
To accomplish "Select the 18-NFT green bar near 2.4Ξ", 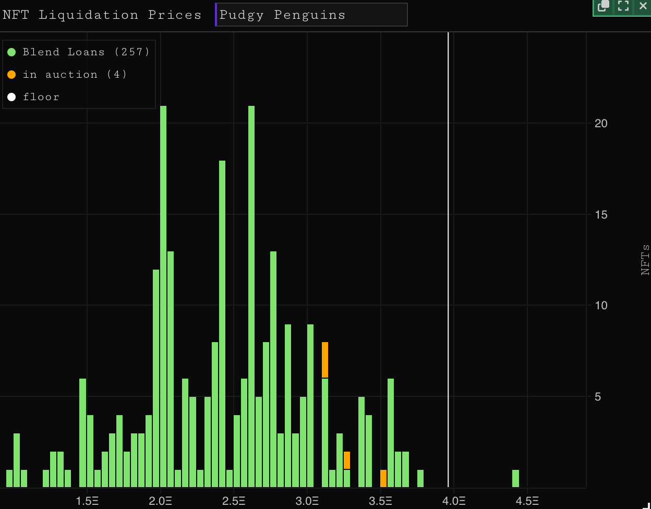I will [222, 324].
